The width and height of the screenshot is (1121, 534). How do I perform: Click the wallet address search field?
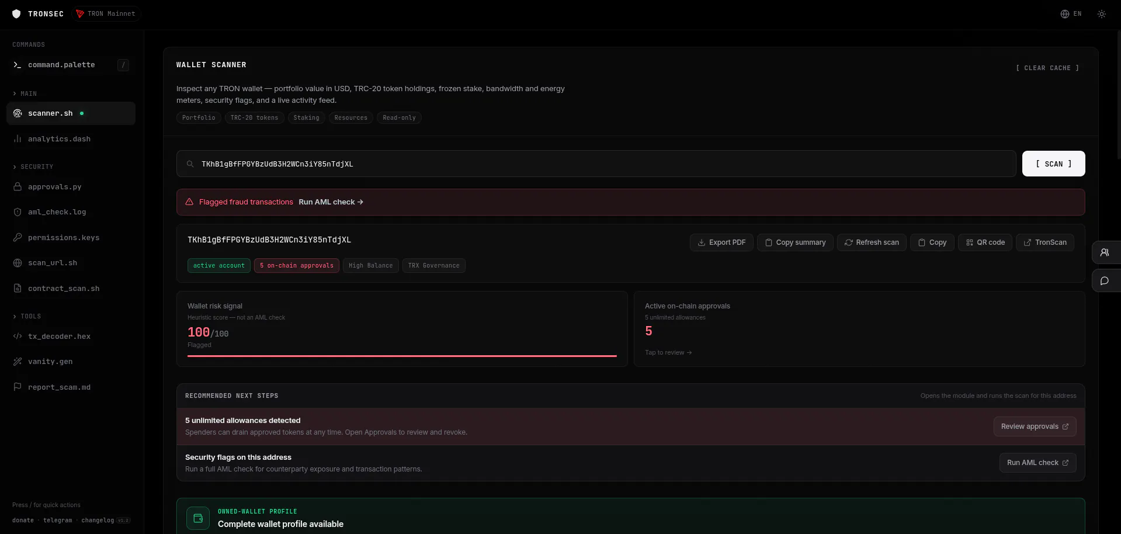(596, 164)
